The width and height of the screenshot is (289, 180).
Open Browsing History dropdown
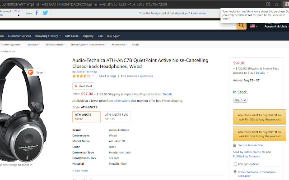[48, 36]
